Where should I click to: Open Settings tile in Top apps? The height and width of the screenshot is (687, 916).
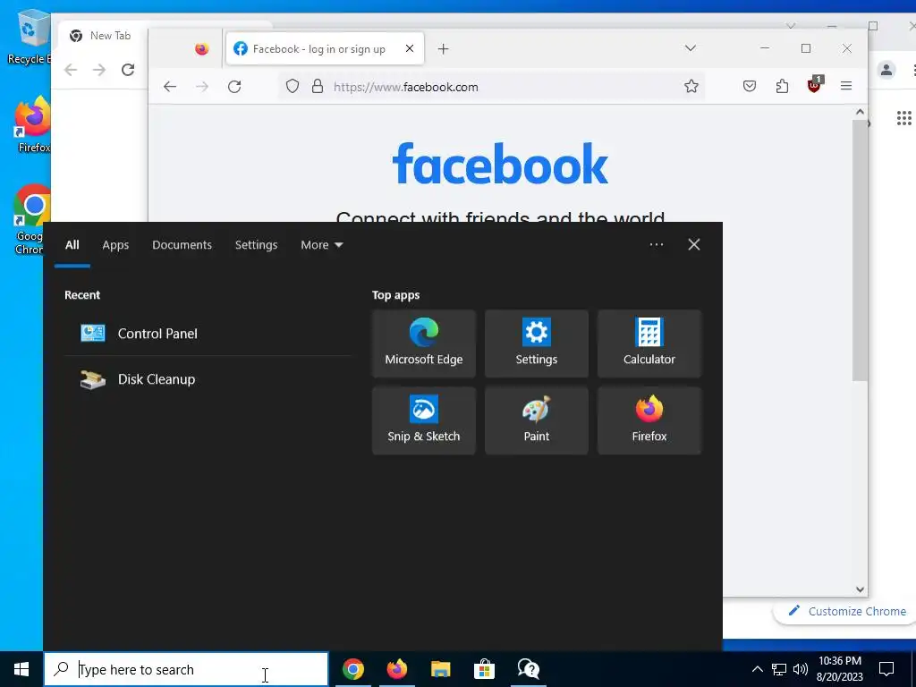point(537,343)
